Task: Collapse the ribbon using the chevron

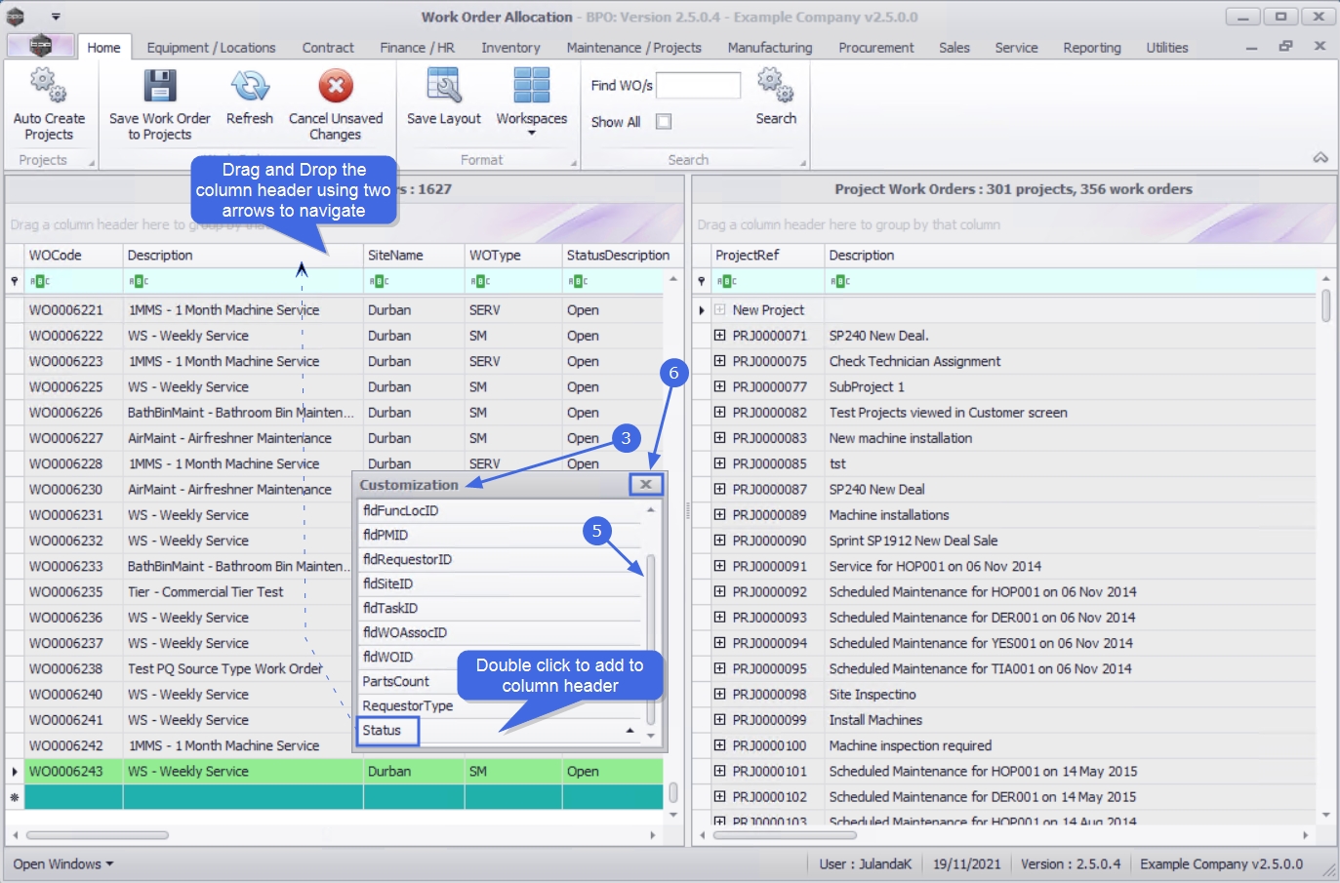Action: (1320, 158)
